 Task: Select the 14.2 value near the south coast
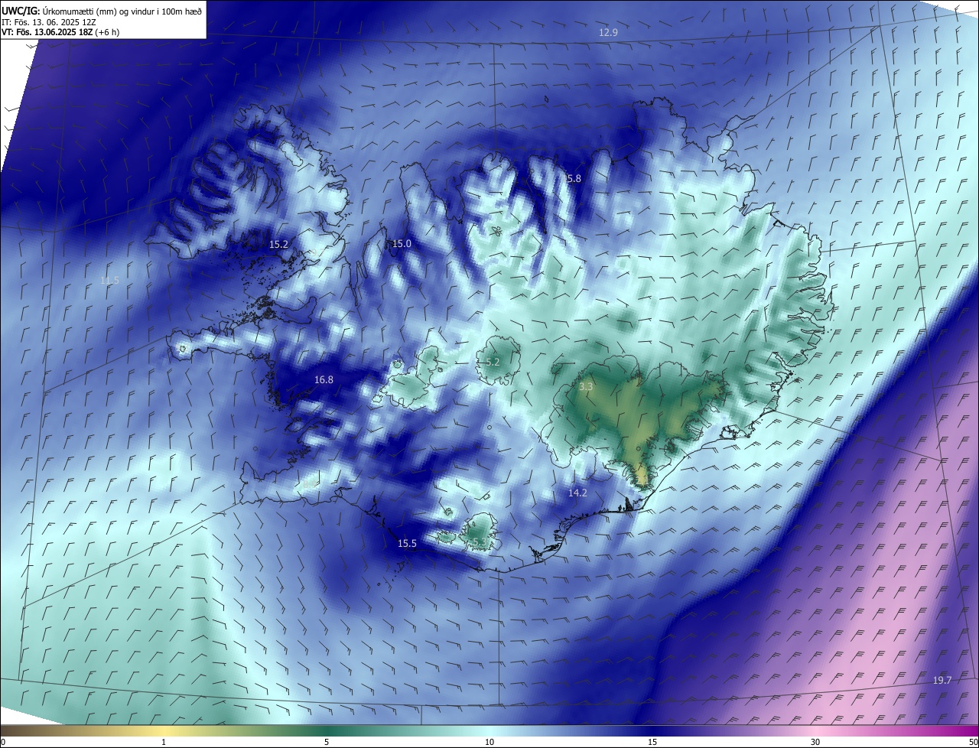pyautogui.click(x=577, y=493)
